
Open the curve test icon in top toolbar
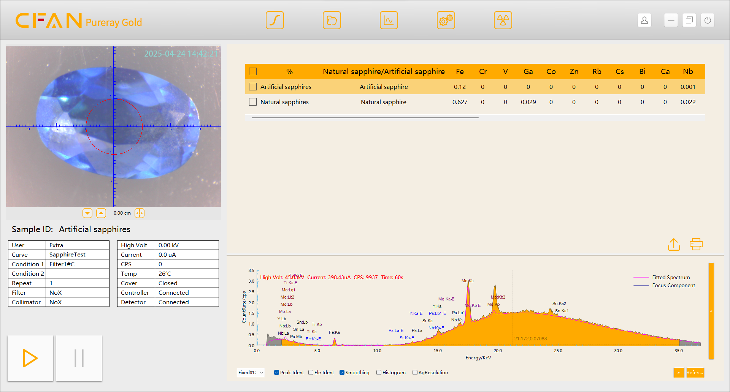(275, 20)
